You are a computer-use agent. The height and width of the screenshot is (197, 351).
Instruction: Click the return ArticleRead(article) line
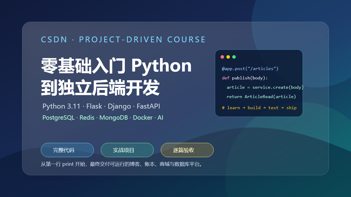tap(261, 97)
